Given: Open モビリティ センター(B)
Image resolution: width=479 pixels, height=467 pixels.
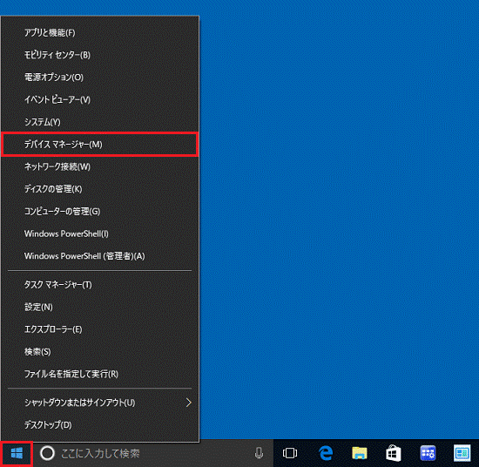Looking at the screenshot, I should pos(100,55).
